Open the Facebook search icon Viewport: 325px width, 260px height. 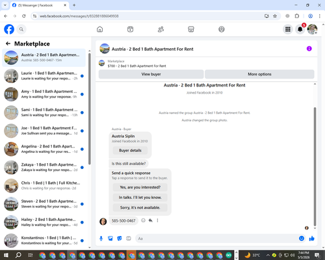(x=21, y=29)
